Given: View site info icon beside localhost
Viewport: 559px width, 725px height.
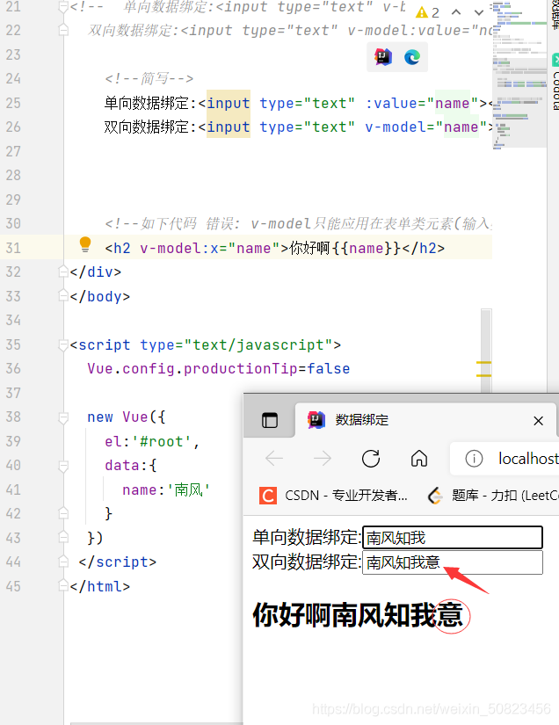Looking at the screenshot, I should point(475,459).
